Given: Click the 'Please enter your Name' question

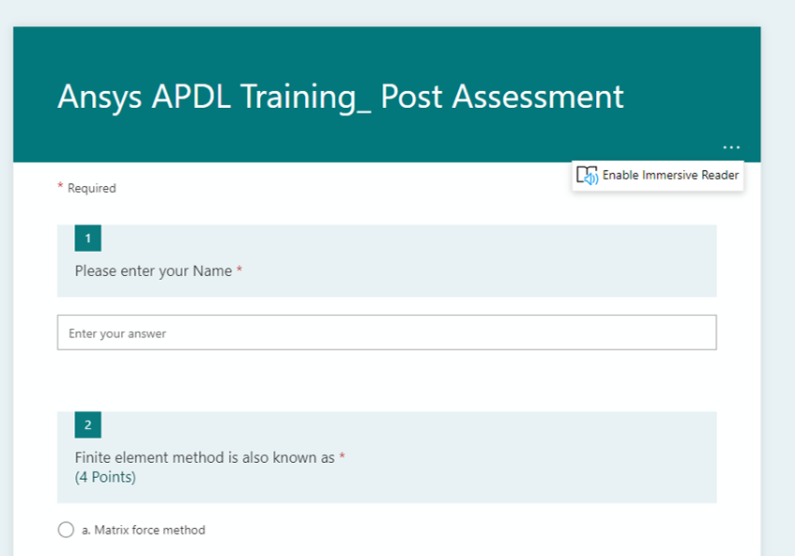Looking at the screenshot, I should [153, 270].
